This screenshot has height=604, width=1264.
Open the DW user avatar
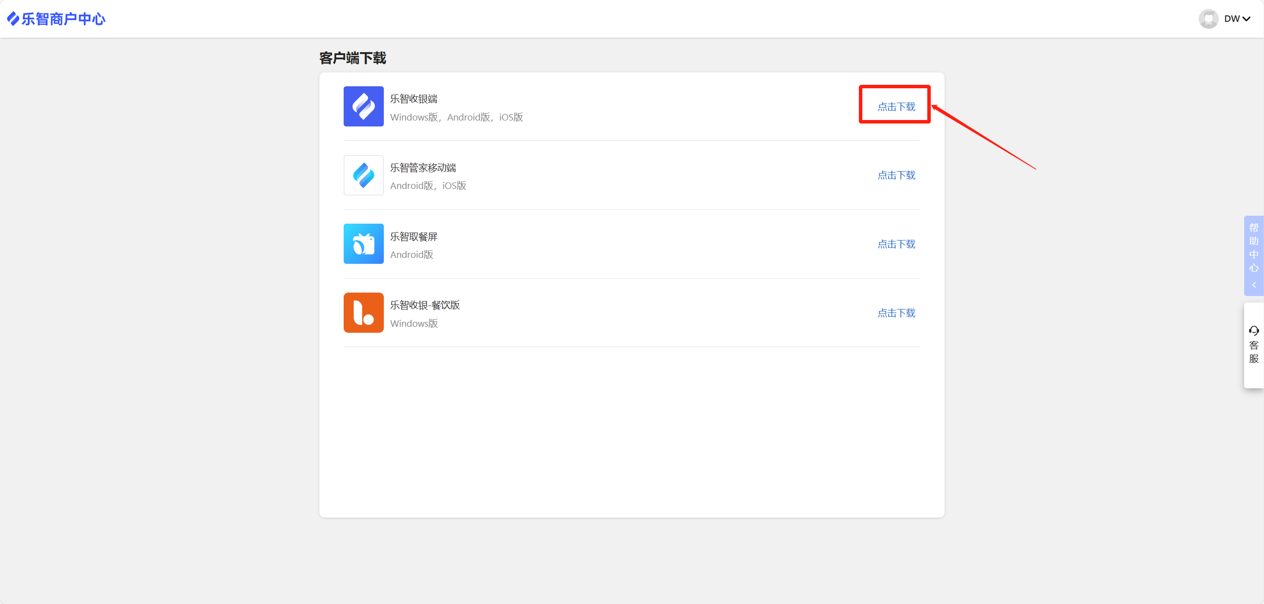tap(1208, 19)
